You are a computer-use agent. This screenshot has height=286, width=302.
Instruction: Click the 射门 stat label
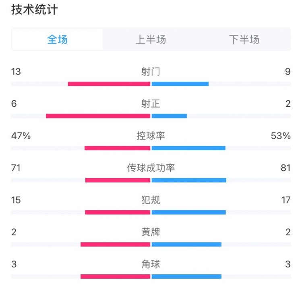151,72
